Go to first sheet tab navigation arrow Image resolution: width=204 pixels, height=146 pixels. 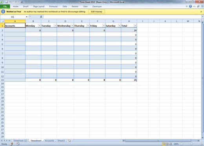[2, 141]
